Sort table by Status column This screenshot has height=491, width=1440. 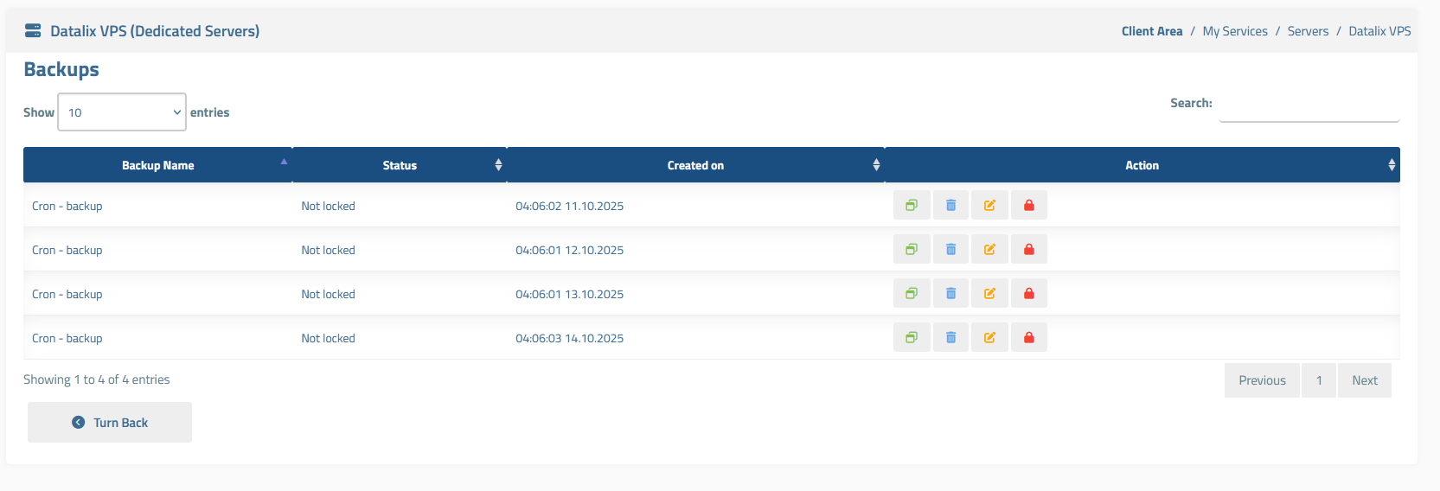point(400,165)
